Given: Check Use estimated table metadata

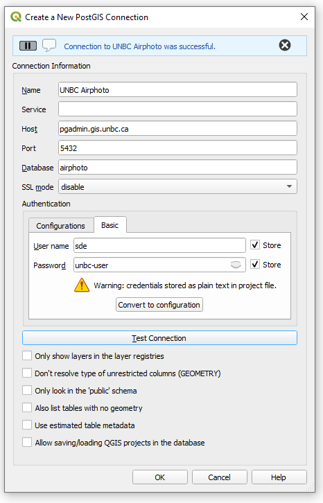Looking at the screenshot, I should pos(27,425).
